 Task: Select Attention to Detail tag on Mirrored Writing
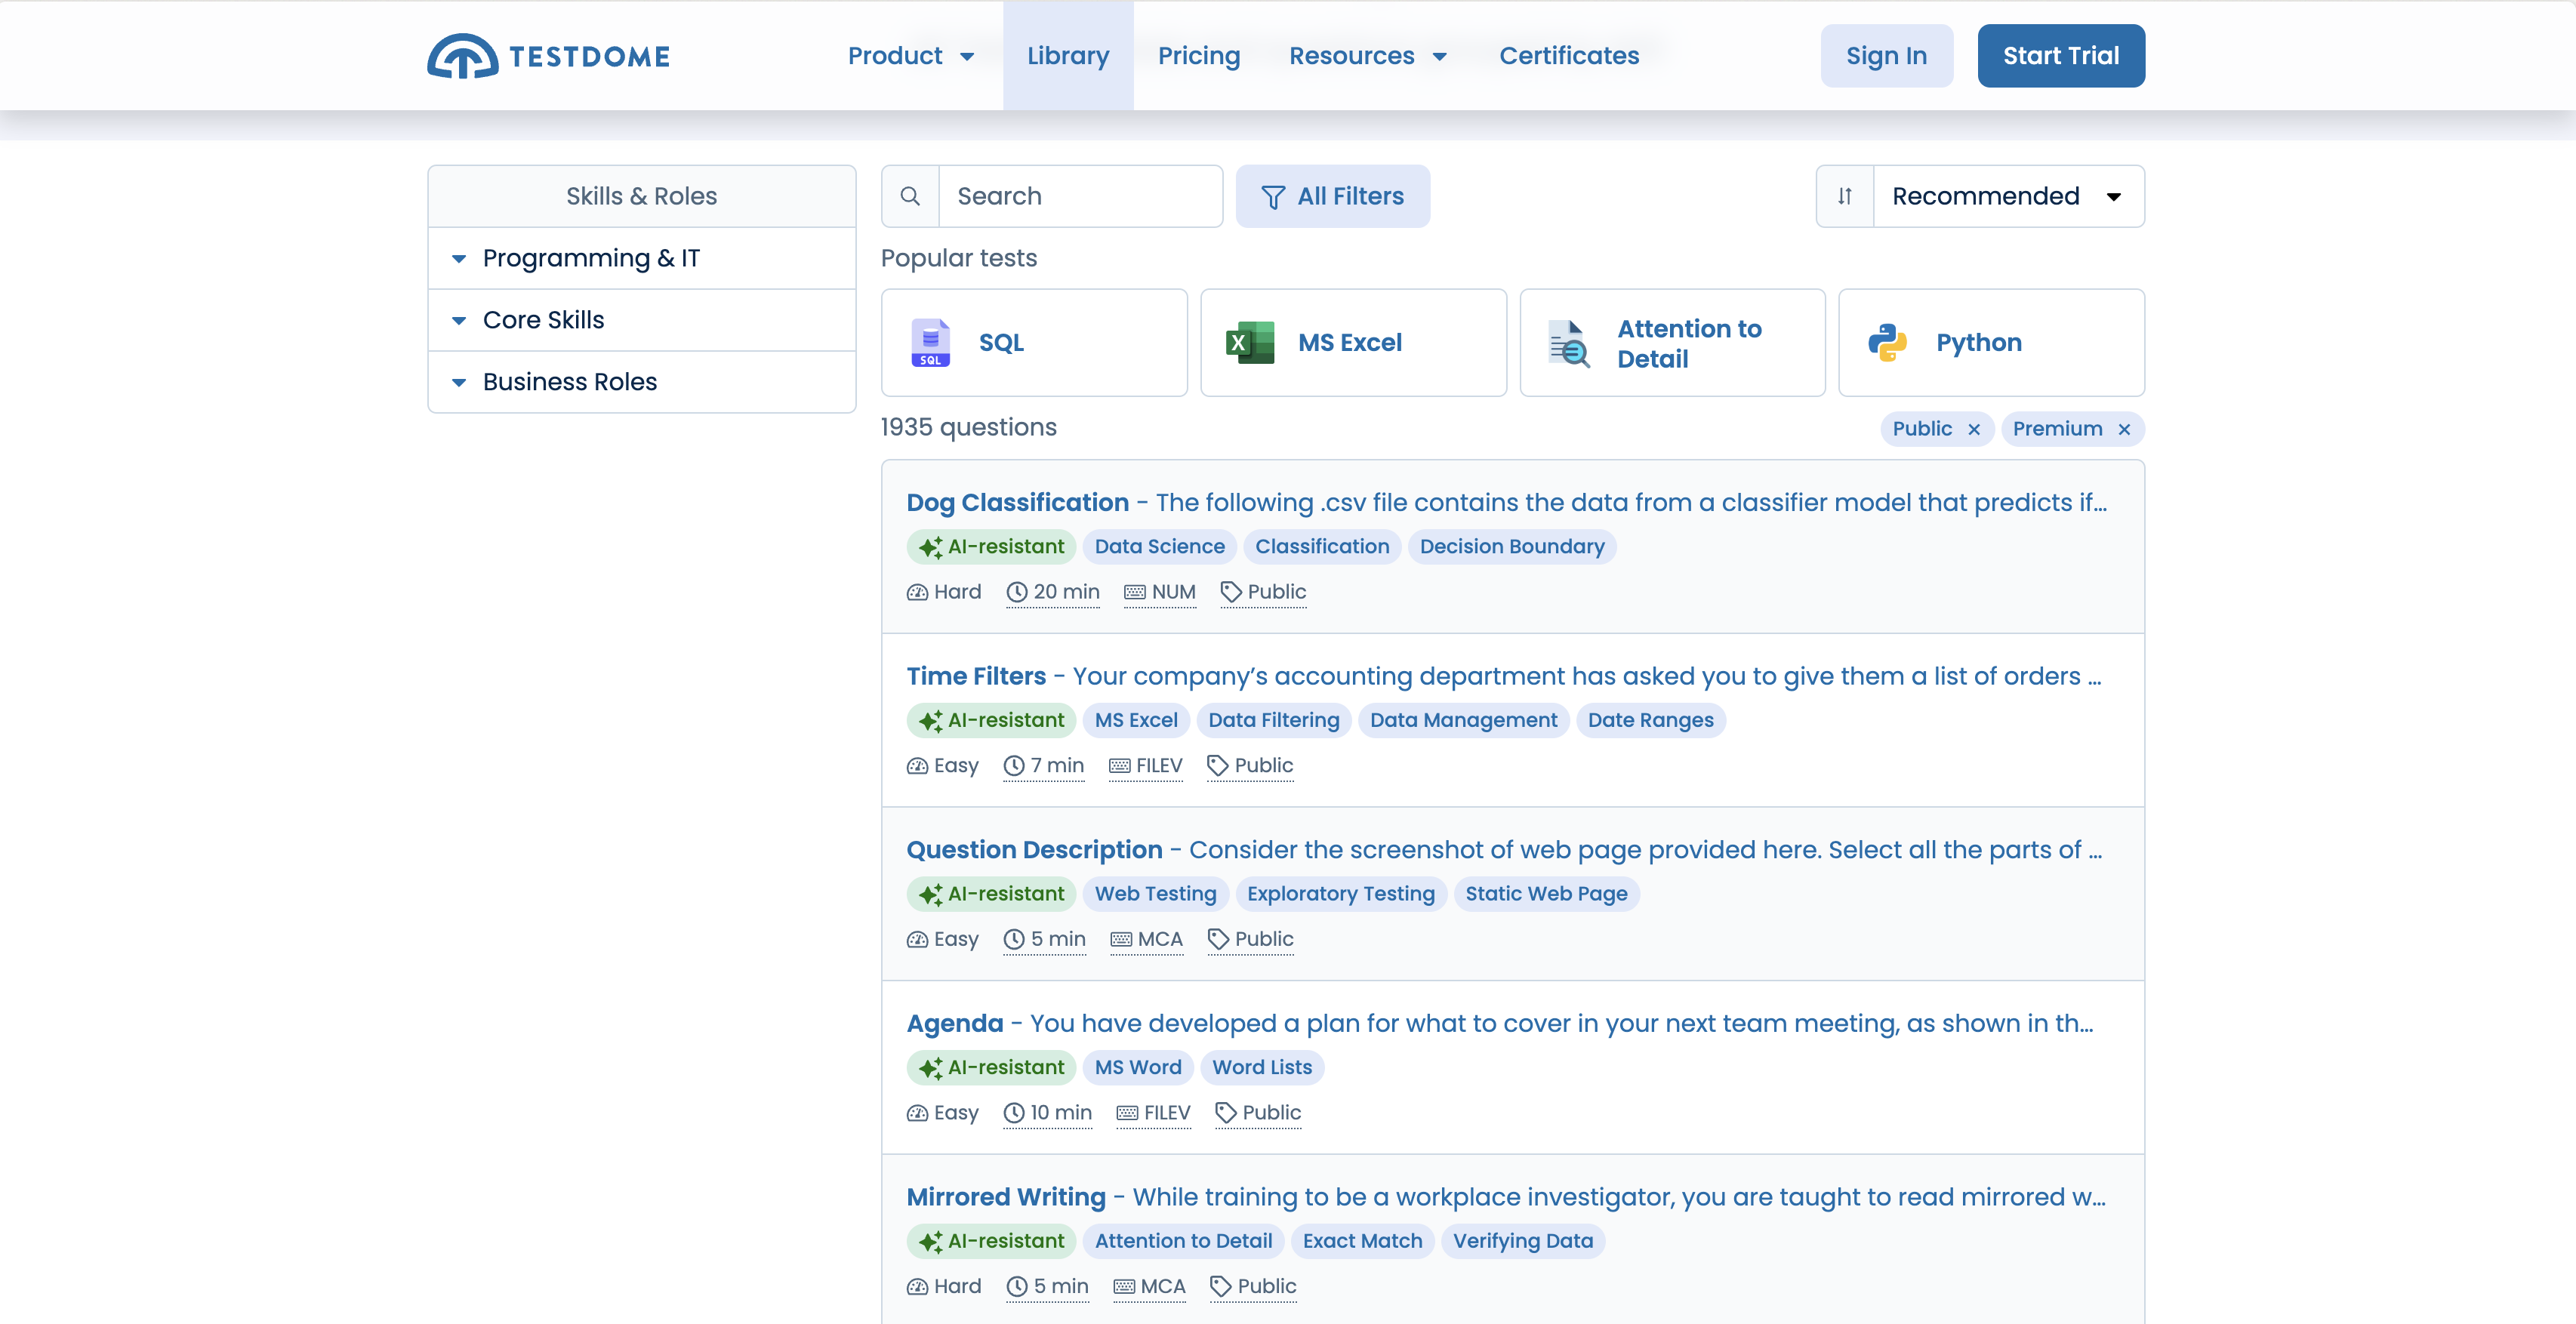click(x=1183, y=1241)
